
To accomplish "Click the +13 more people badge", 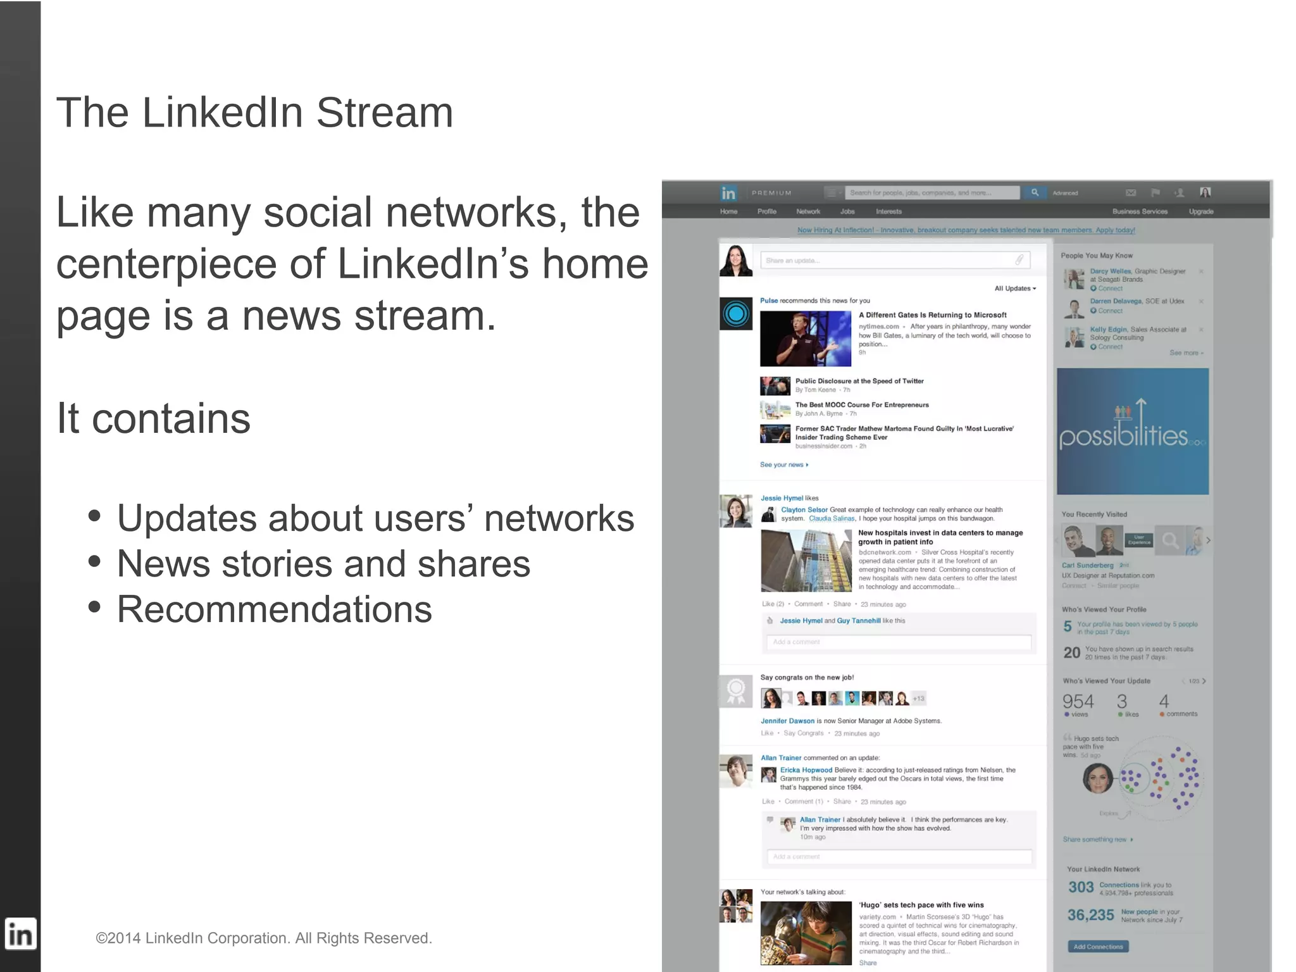I will click(919, 699).
